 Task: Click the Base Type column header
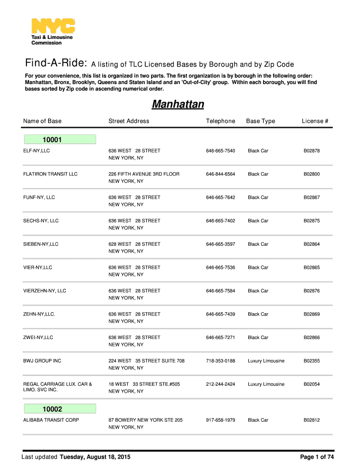click(x=260, y=121)
